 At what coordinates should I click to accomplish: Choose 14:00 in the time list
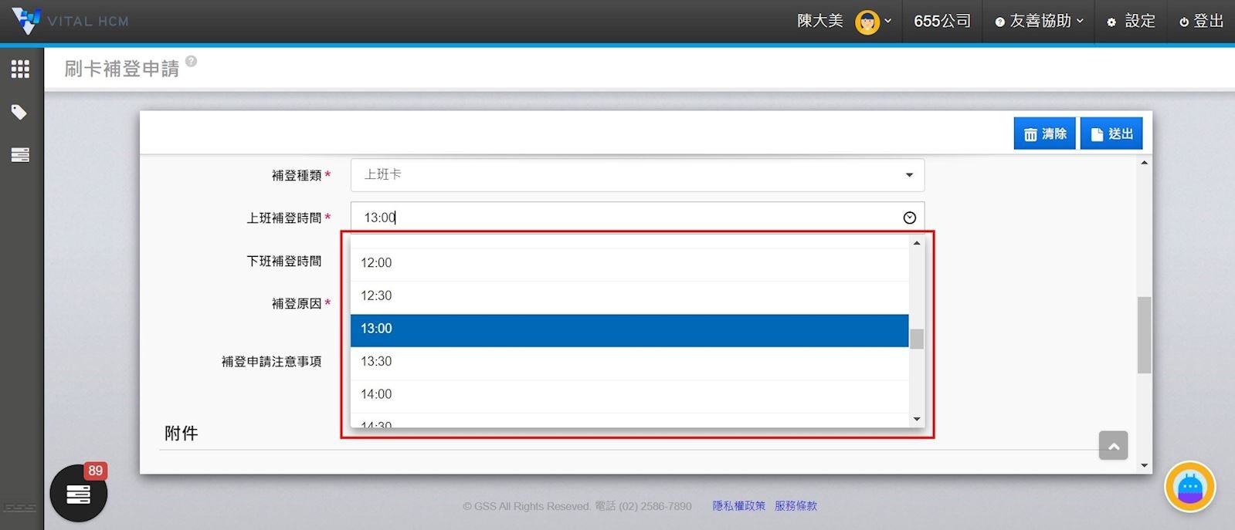click(x=629, y=394)
